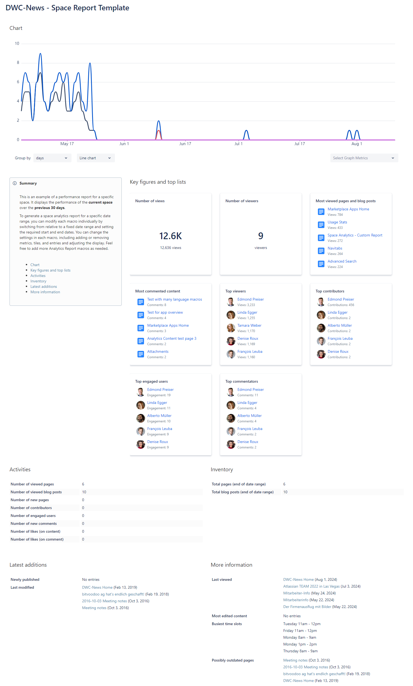Expand the Select Graph Metrics dropdown
The image size is (413, 686).
click(364, 158)
